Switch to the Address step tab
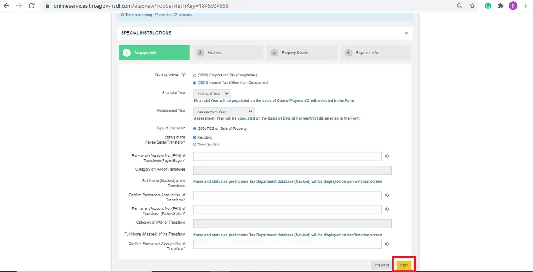This screenshot has width=533, height=272. [x=227, y=52]
